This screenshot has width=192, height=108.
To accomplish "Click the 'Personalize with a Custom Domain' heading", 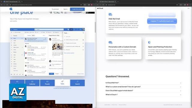I will point(122,47).
